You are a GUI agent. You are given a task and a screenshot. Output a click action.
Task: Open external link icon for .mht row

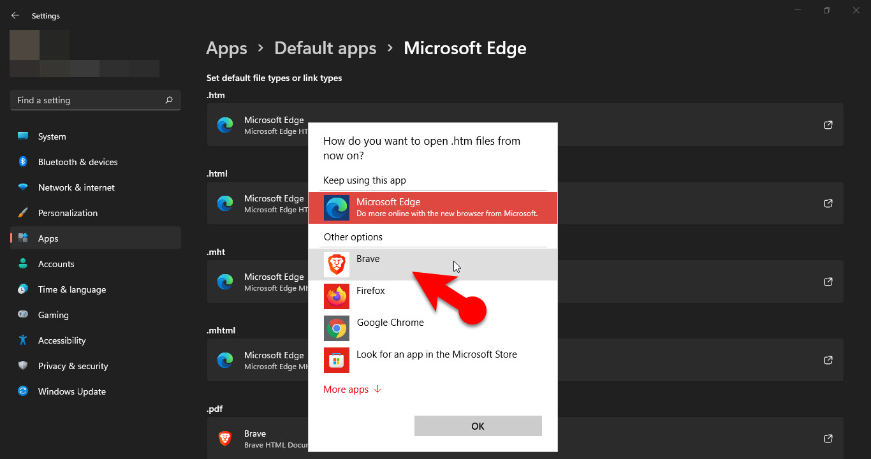(828, 282)
